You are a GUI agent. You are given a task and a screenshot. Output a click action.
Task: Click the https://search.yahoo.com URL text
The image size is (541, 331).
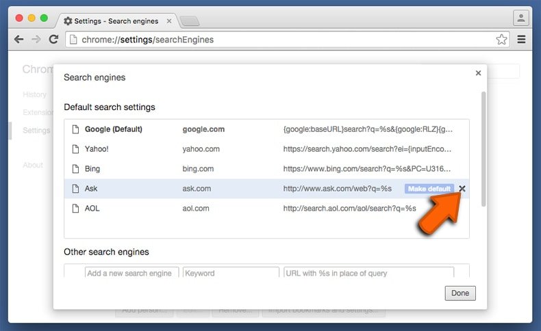pos(367,149)
